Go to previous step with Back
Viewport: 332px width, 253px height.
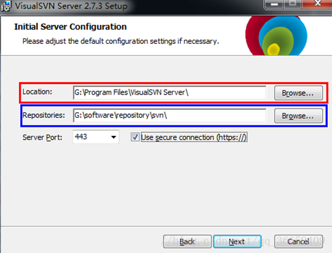tap(187, 241)
